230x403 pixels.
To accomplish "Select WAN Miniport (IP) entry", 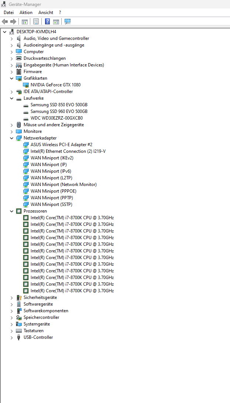I will pyautogui.click(x=49, y=165).
